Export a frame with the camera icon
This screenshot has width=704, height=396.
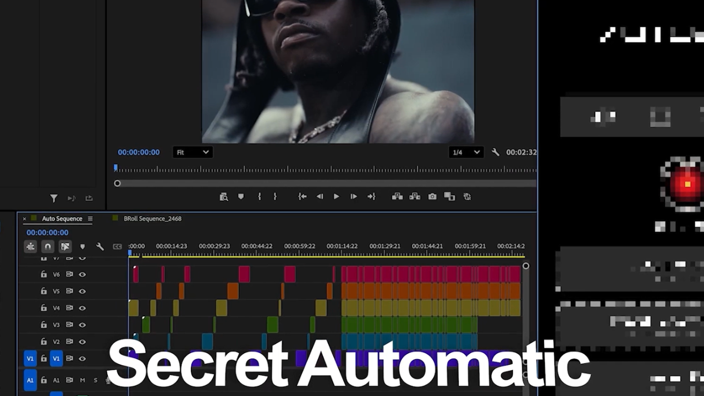tap(432, 196)
